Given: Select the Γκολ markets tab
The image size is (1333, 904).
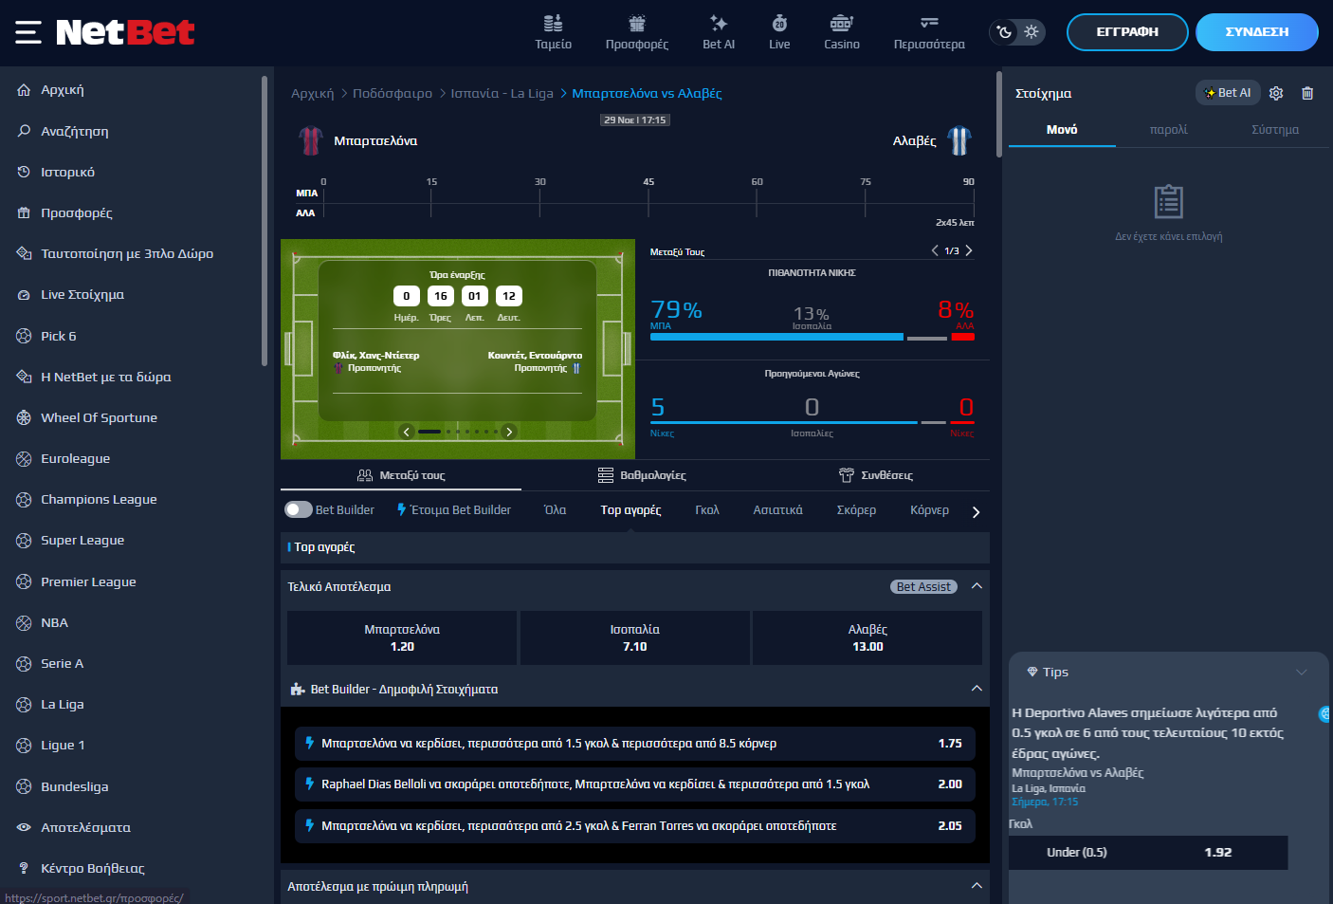Looking at the screenshot, I should click(x=706, y=510).
